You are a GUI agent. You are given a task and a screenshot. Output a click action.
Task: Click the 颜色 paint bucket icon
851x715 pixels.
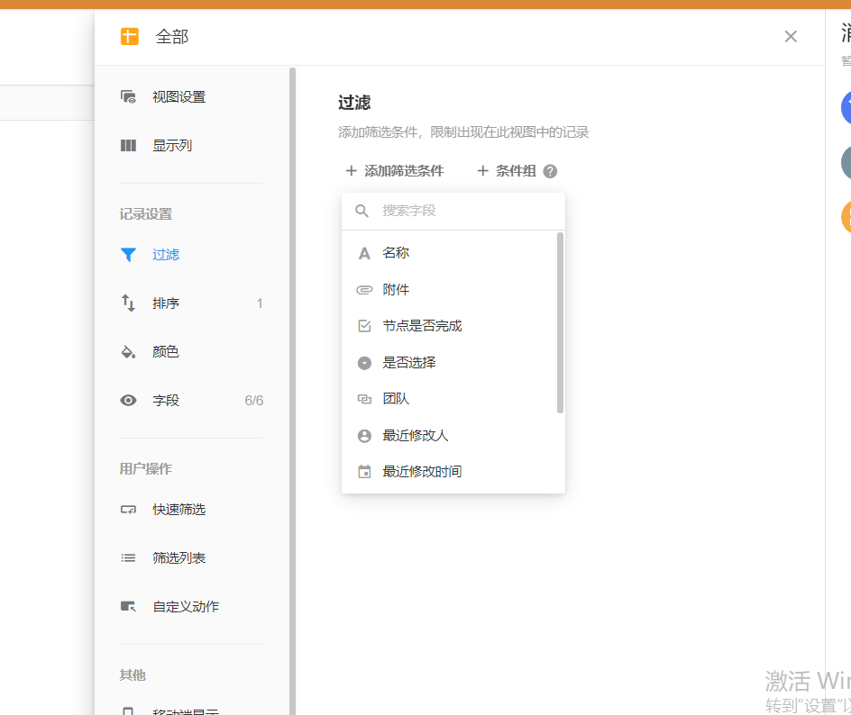129,352
